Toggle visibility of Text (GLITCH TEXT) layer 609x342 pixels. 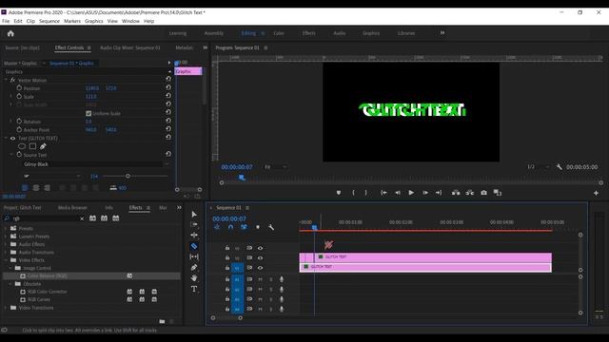pos(12,139)
